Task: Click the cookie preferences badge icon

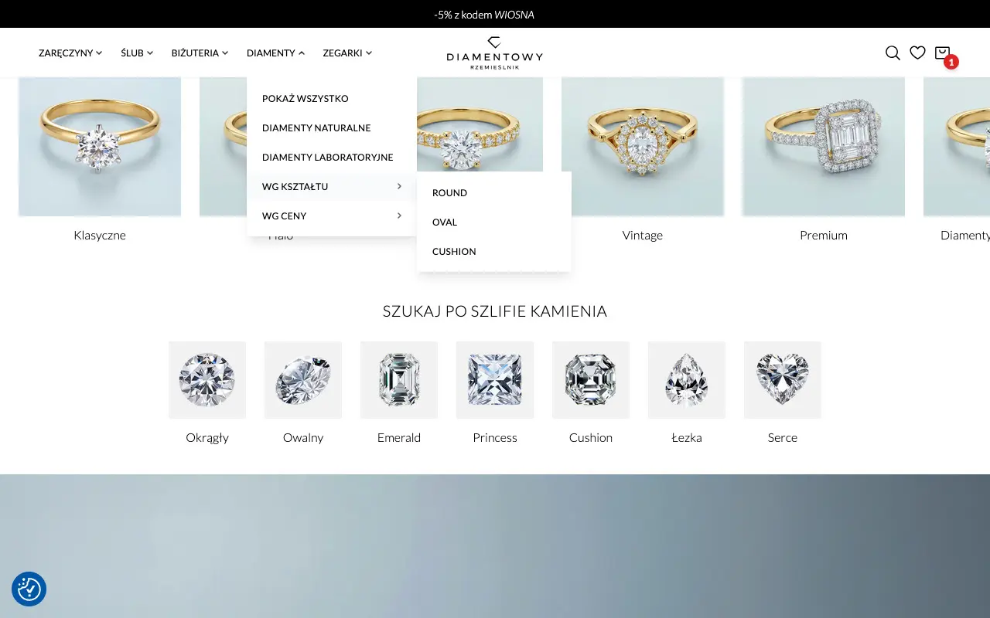Action: tap(29, 589)
